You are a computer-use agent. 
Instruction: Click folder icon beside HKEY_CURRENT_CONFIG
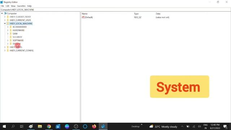tap(8, 51)
